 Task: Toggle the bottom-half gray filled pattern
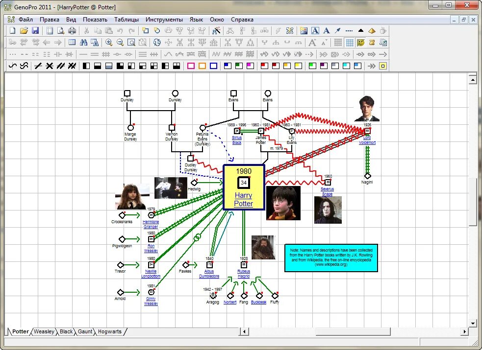tap(109, 66)
